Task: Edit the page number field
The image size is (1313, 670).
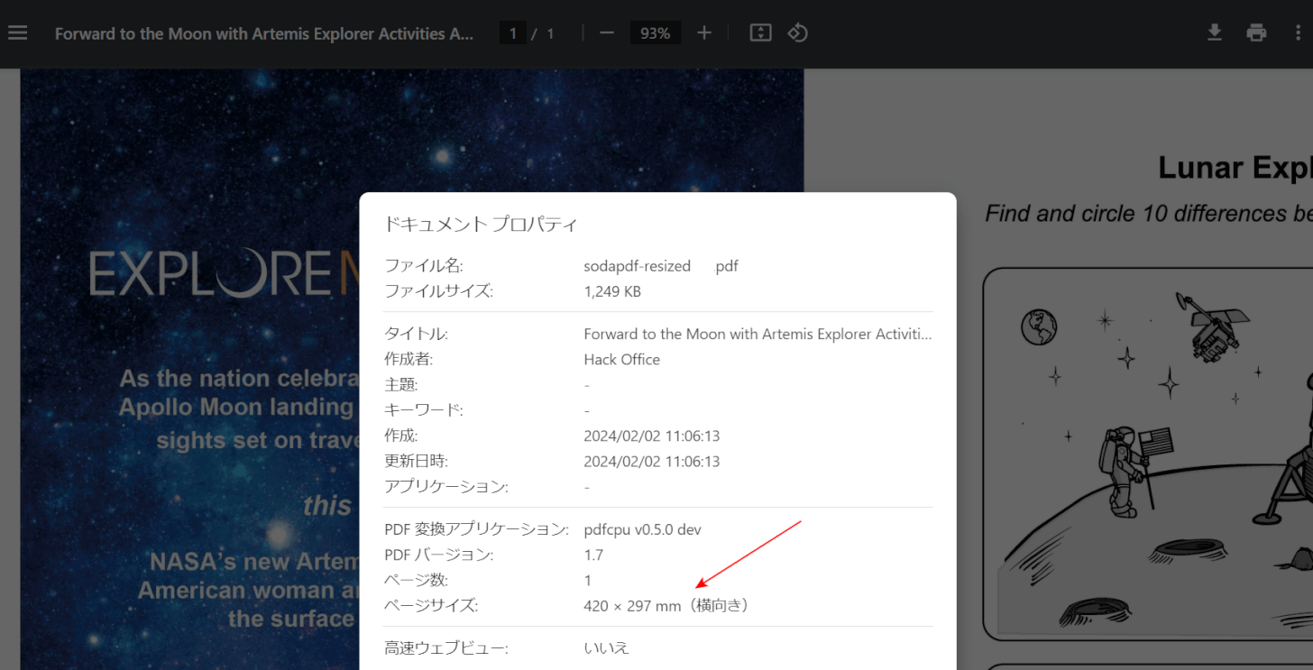Action: point(513,33)
